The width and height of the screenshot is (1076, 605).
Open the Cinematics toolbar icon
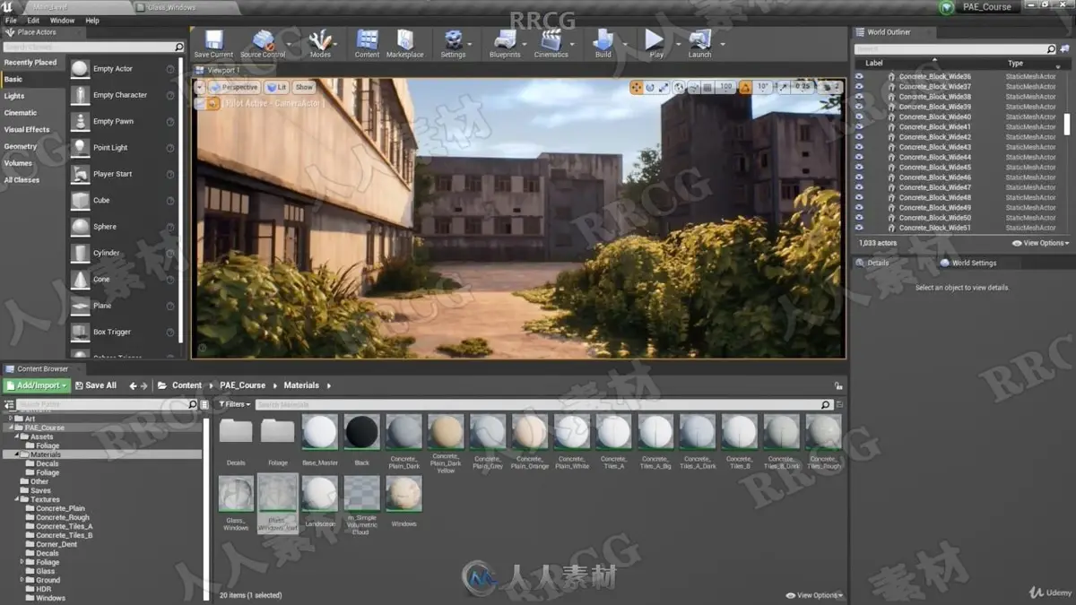coord(551,39)
